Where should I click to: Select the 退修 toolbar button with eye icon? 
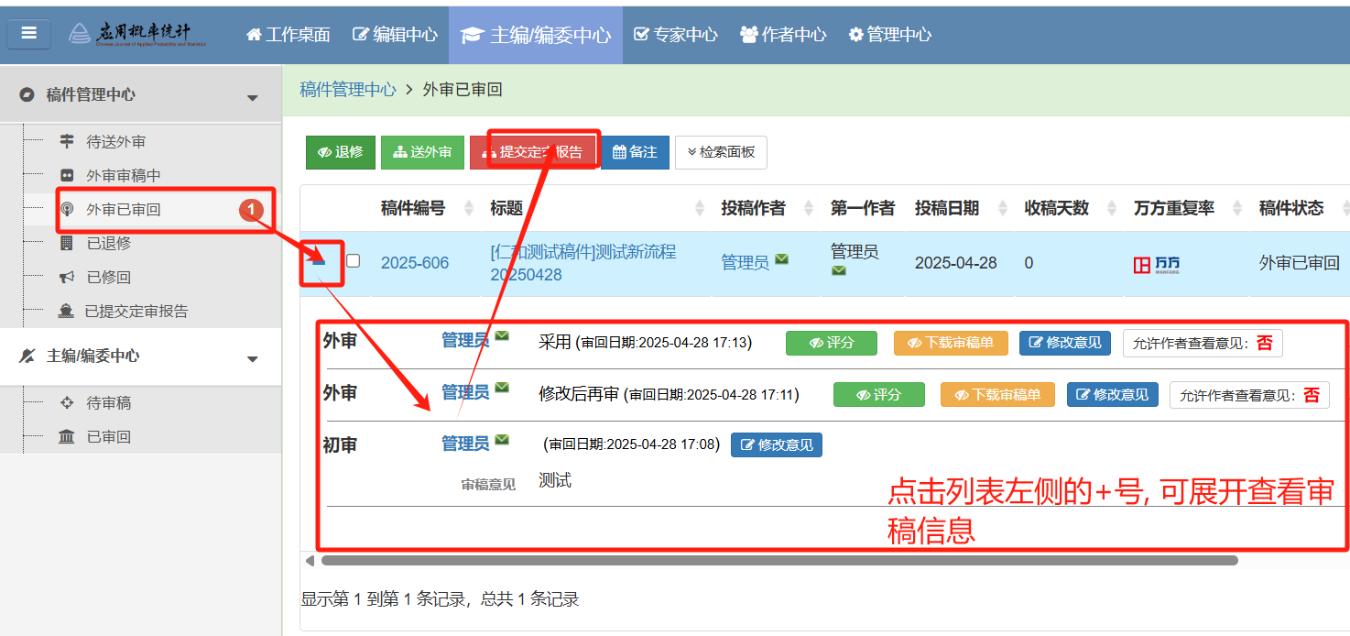pyautogui.click(x=340, y=152)
